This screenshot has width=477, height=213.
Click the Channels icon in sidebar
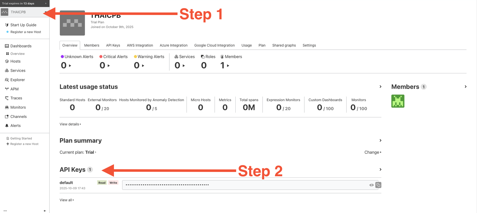click(7, 116)
